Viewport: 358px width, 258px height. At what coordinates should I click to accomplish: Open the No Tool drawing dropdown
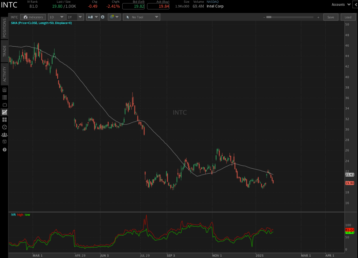(141, 17)
